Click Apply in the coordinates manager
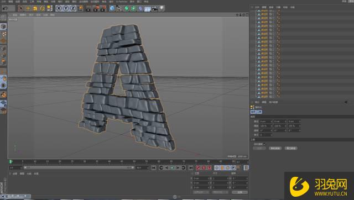 240,192
